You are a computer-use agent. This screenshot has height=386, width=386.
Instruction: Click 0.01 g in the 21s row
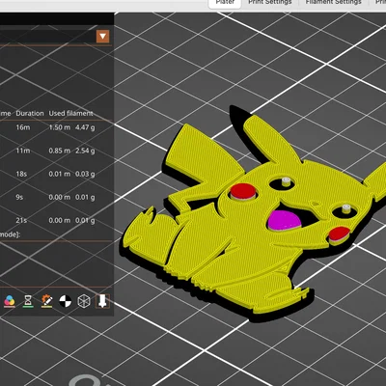pyautogui.click(x=85, y=220)
